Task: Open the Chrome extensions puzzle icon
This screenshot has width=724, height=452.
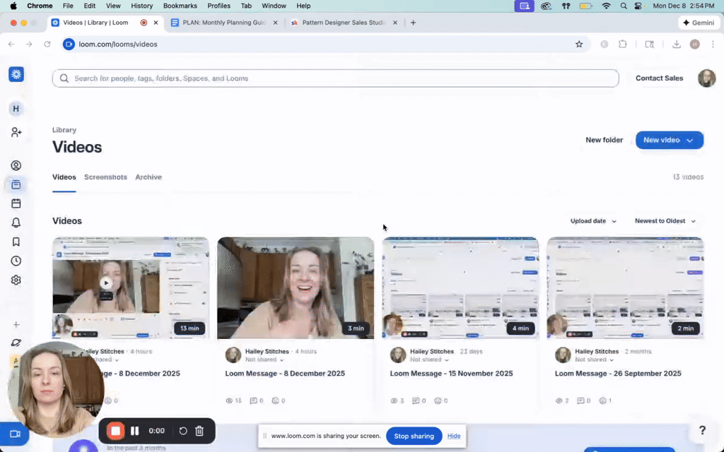Action: (623, 44)
